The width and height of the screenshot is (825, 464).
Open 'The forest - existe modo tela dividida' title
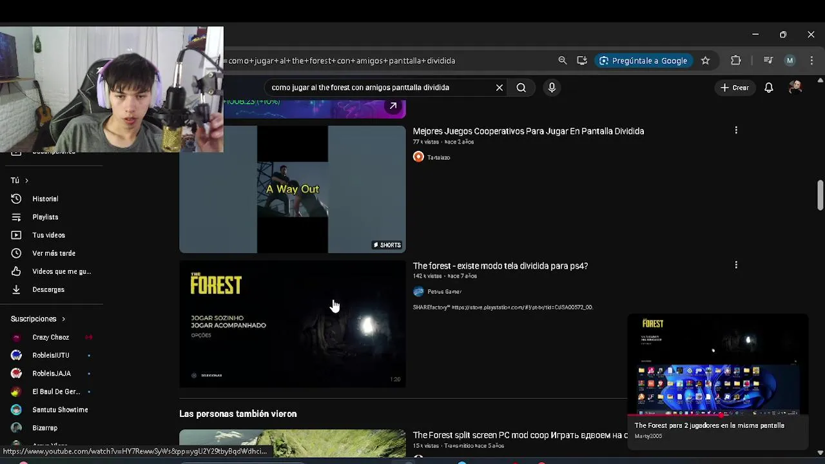[500, 266]
